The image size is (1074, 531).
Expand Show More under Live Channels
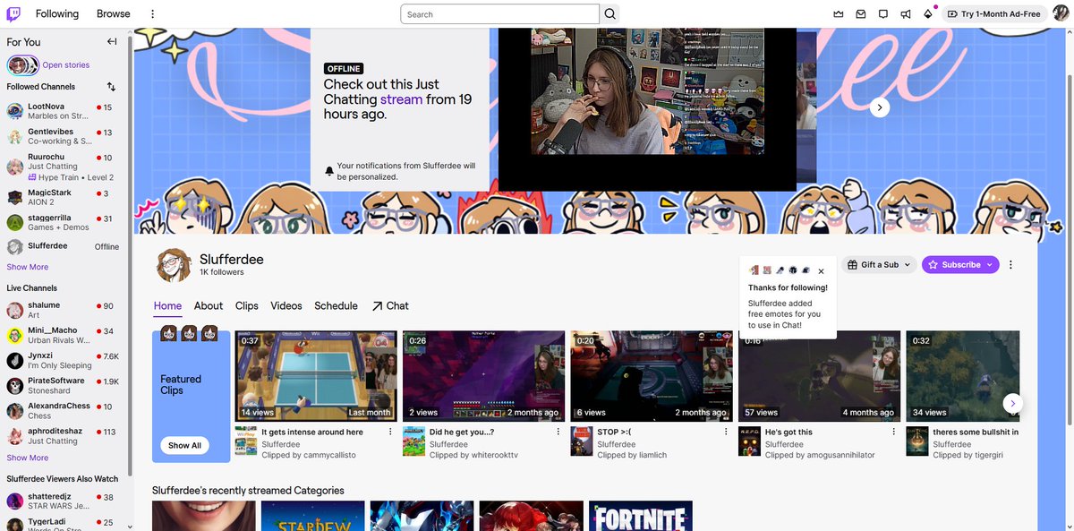28,458
